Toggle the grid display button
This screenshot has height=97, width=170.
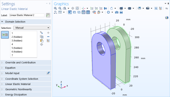88,12
